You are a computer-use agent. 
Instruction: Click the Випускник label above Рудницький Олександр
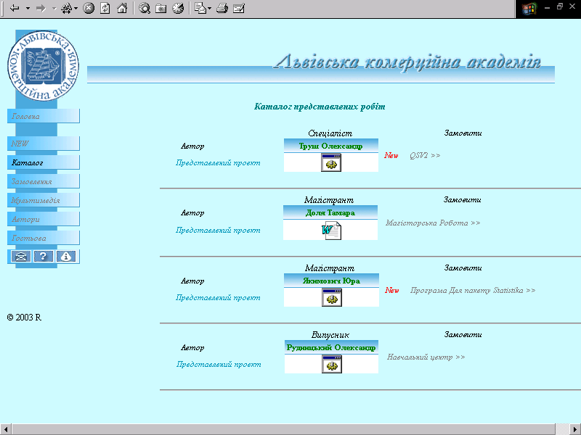(330, 335)
